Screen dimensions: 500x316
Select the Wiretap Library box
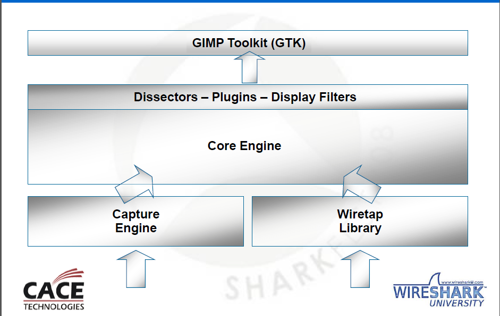pos(360,221)
